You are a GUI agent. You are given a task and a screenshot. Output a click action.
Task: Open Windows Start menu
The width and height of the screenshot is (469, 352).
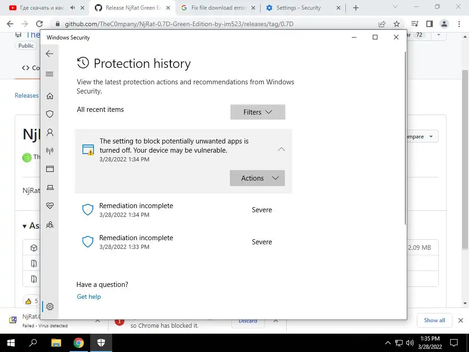[11, 343]
